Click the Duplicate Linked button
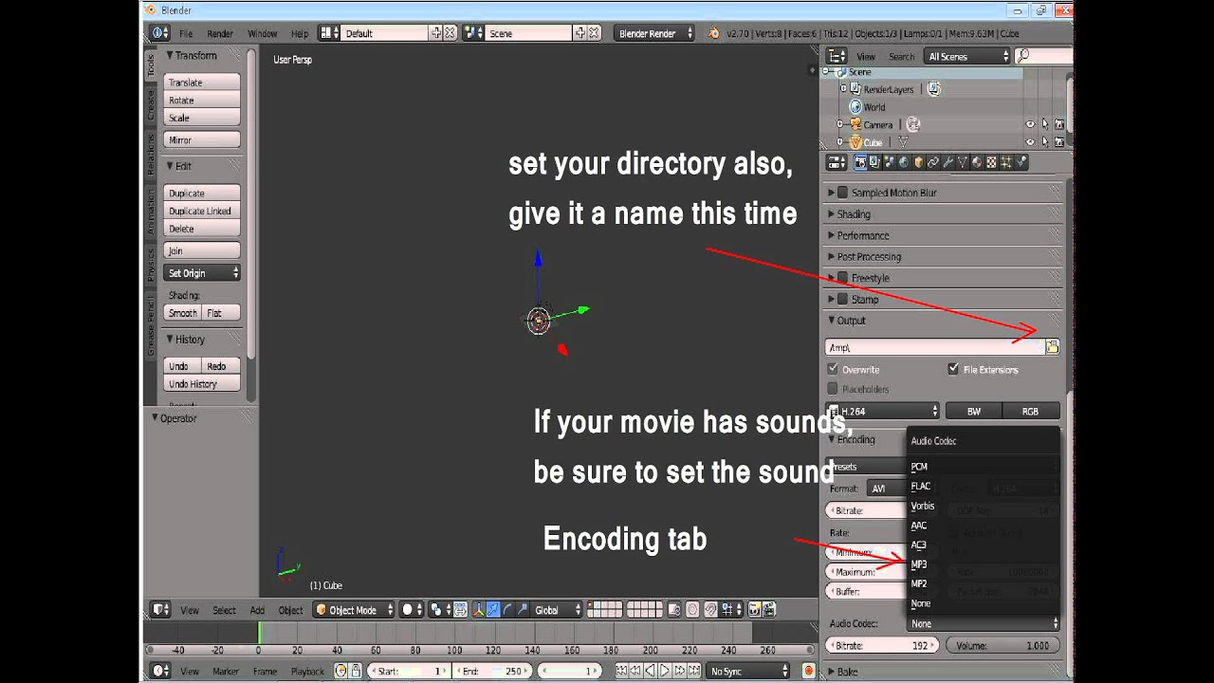 coord(202,211)
